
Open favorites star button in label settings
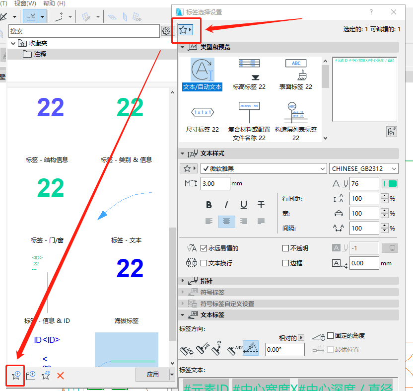(186, 30)
